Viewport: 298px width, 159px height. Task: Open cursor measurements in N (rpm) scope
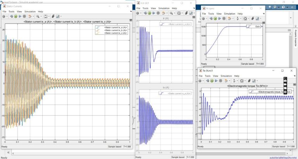257,19
